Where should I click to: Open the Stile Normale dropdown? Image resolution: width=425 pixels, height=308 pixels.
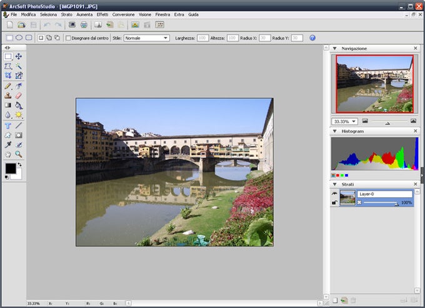[147, 38]
